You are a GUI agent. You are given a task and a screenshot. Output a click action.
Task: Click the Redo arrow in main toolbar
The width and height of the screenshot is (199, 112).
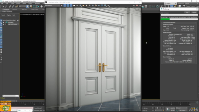point(6,6)
